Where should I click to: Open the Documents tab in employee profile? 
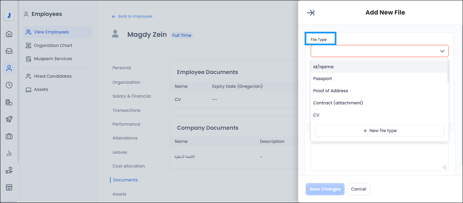(x=125, y=180)
